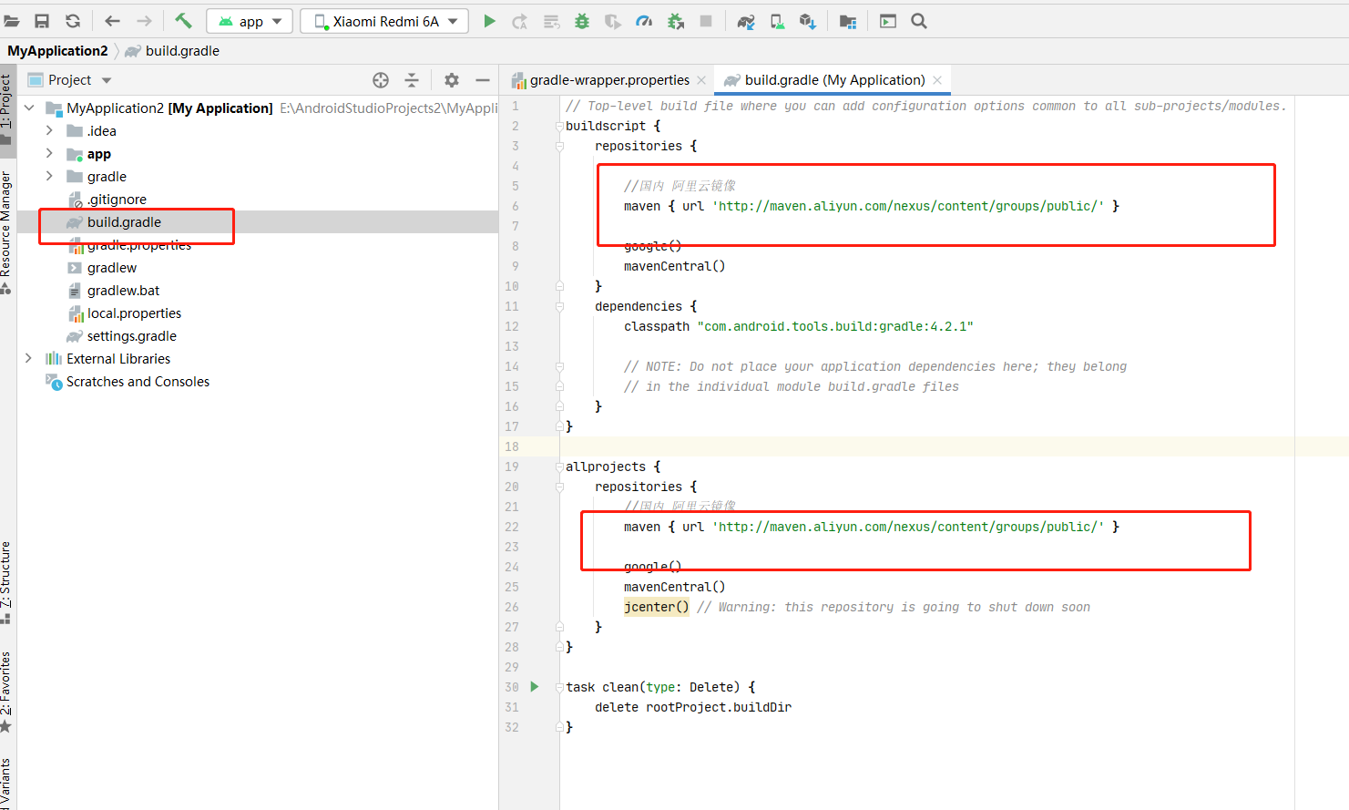Fold the allprojects block in gutter

559,467
